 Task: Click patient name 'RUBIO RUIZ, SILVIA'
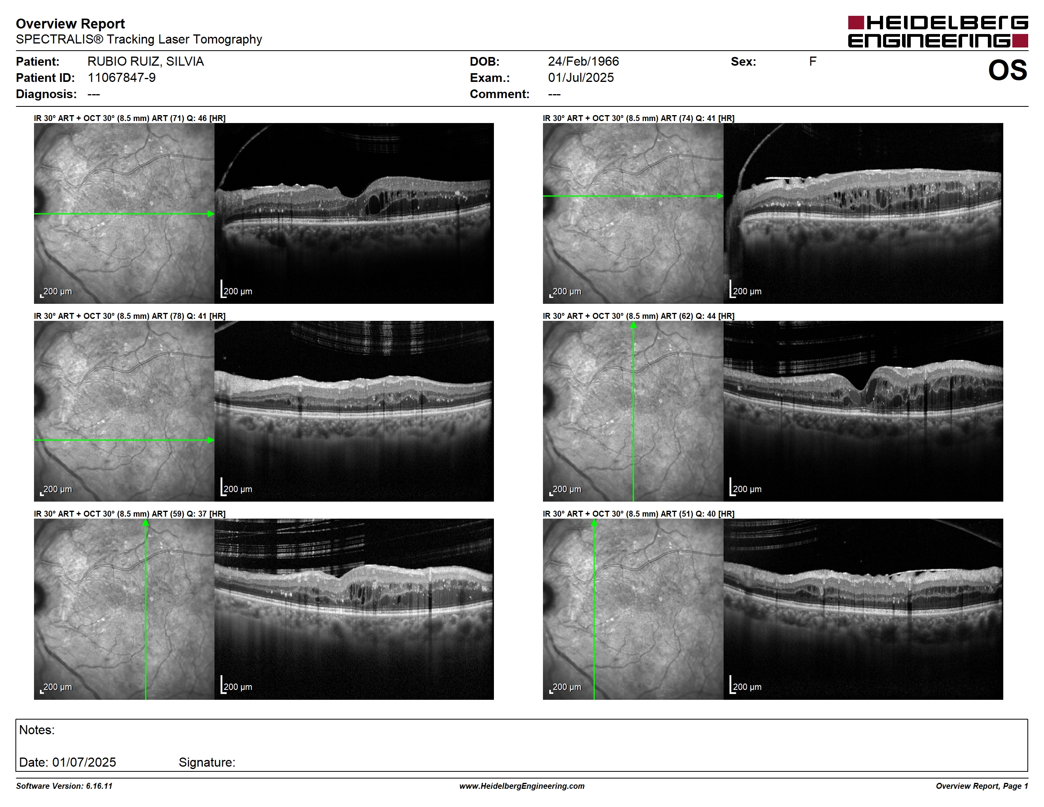[x=145, y=61]
